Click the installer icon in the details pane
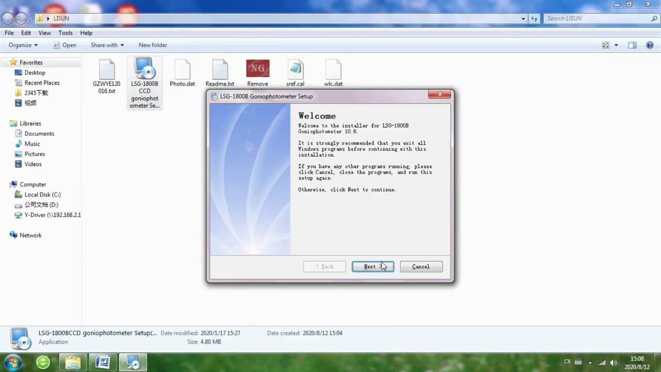 click(21, 338)
